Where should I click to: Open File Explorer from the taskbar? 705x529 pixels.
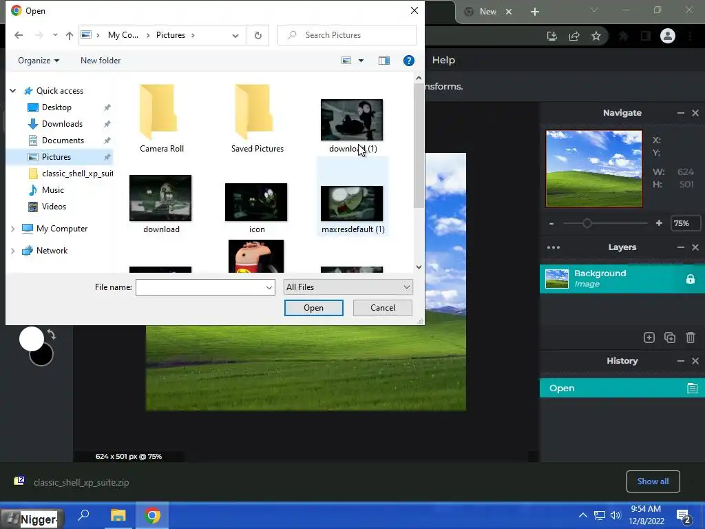(x=118, y=515)
